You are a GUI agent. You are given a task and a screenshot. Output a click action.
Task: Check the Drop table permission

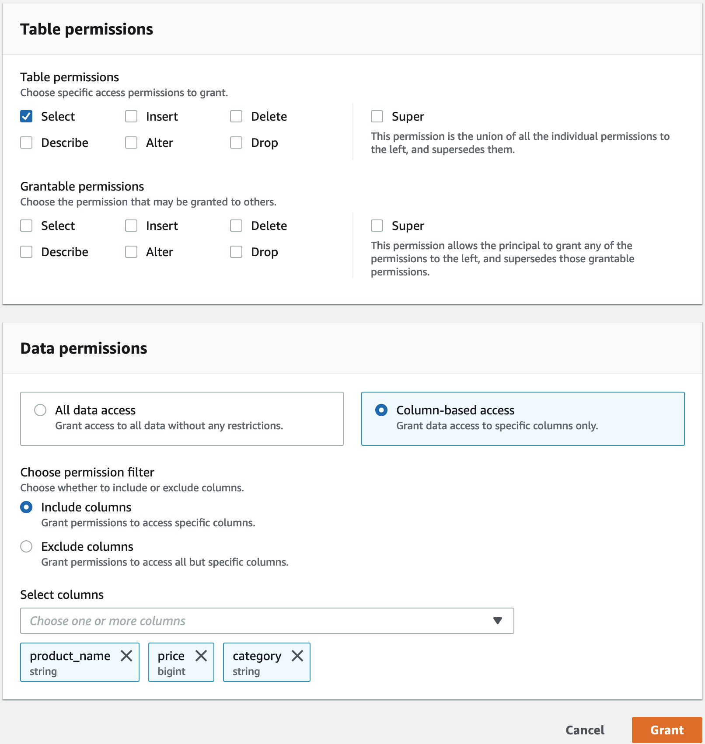click(236, 142)
